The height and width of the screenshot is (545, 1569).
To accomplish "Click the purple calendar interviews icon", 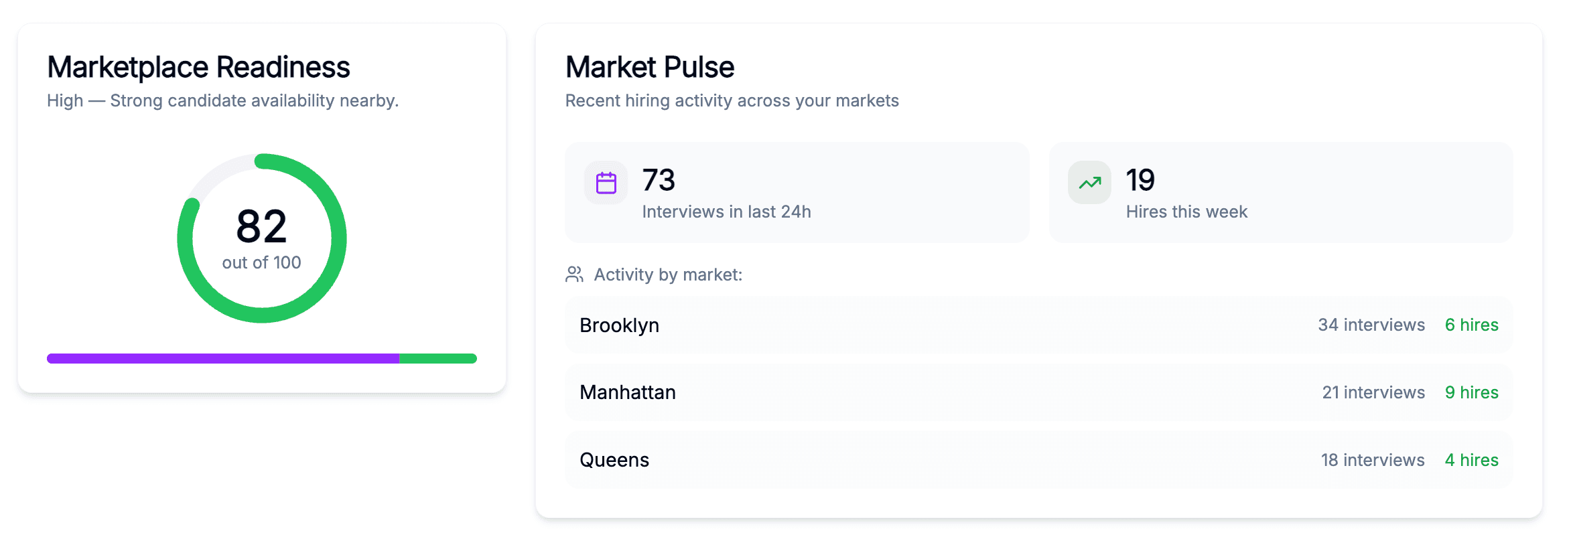I will [x=606, y=183].
